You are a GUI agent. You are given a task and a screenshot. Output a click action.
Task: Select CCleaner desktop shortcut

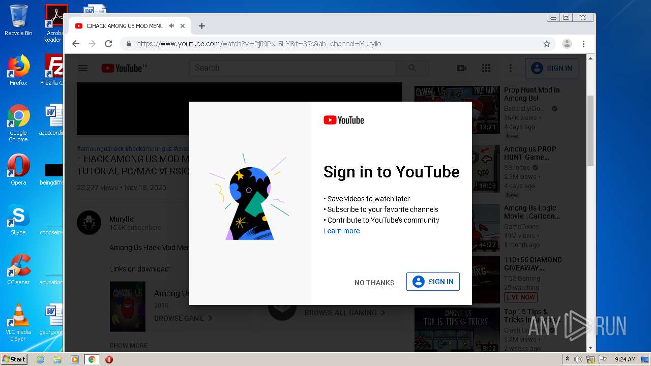[18, 269]
